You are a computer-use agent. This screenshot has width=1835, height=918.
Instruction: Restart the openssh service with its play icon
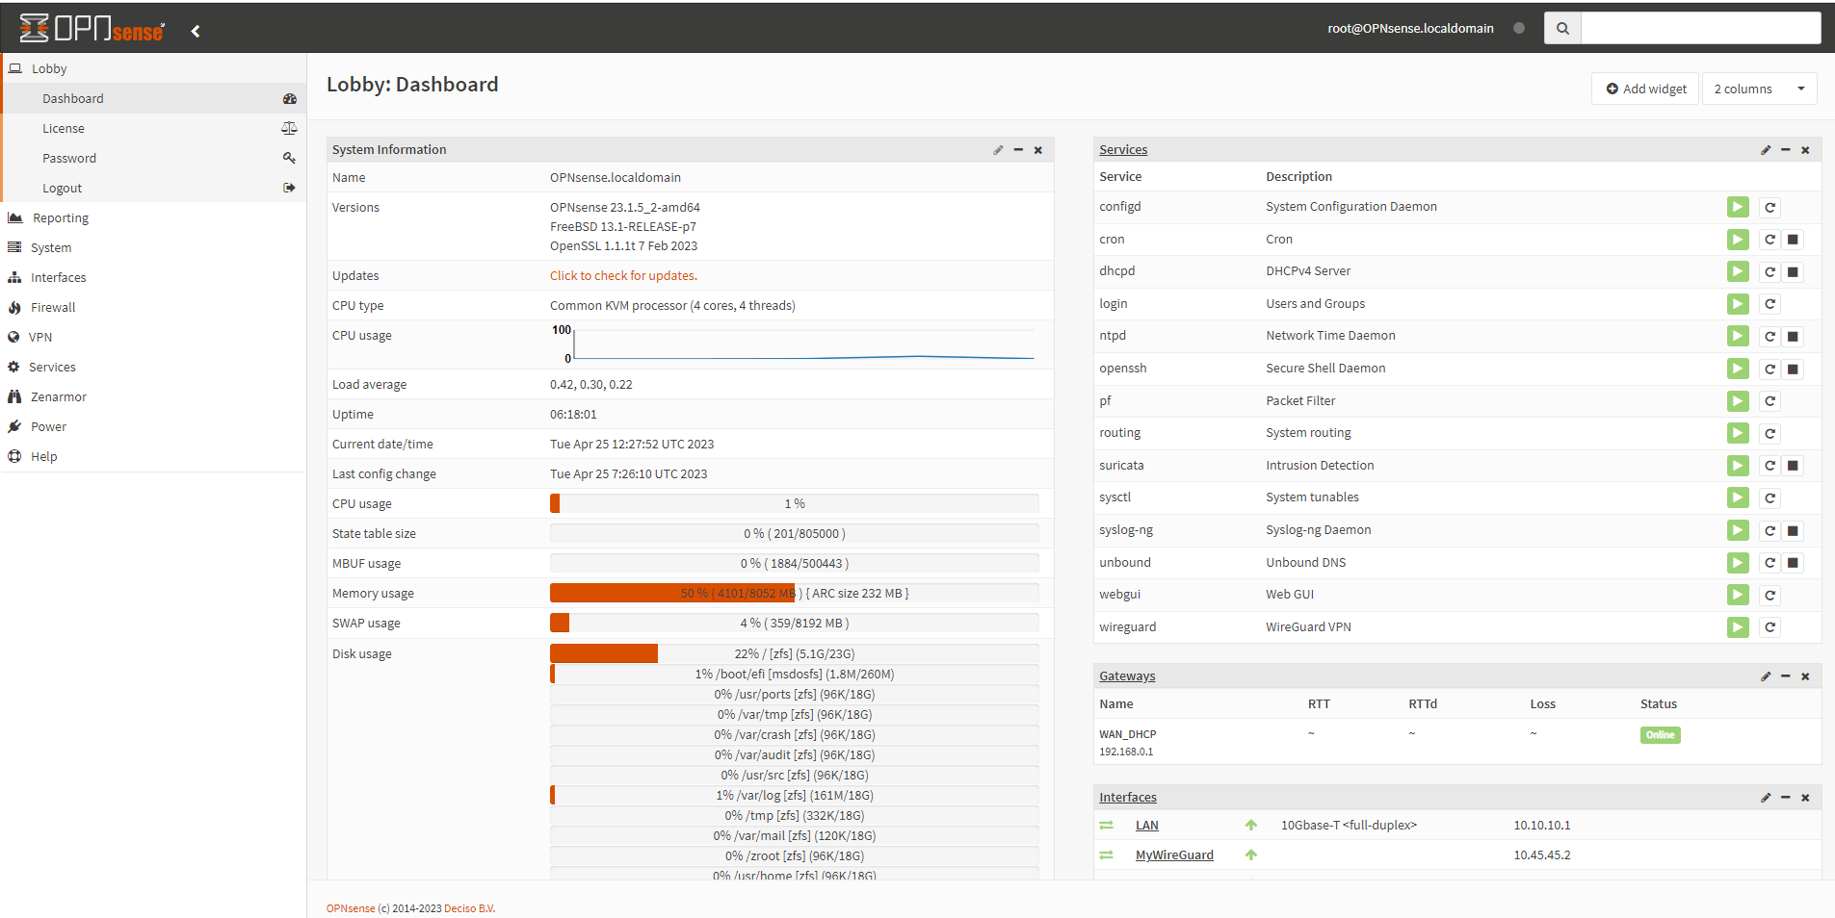1738,369
